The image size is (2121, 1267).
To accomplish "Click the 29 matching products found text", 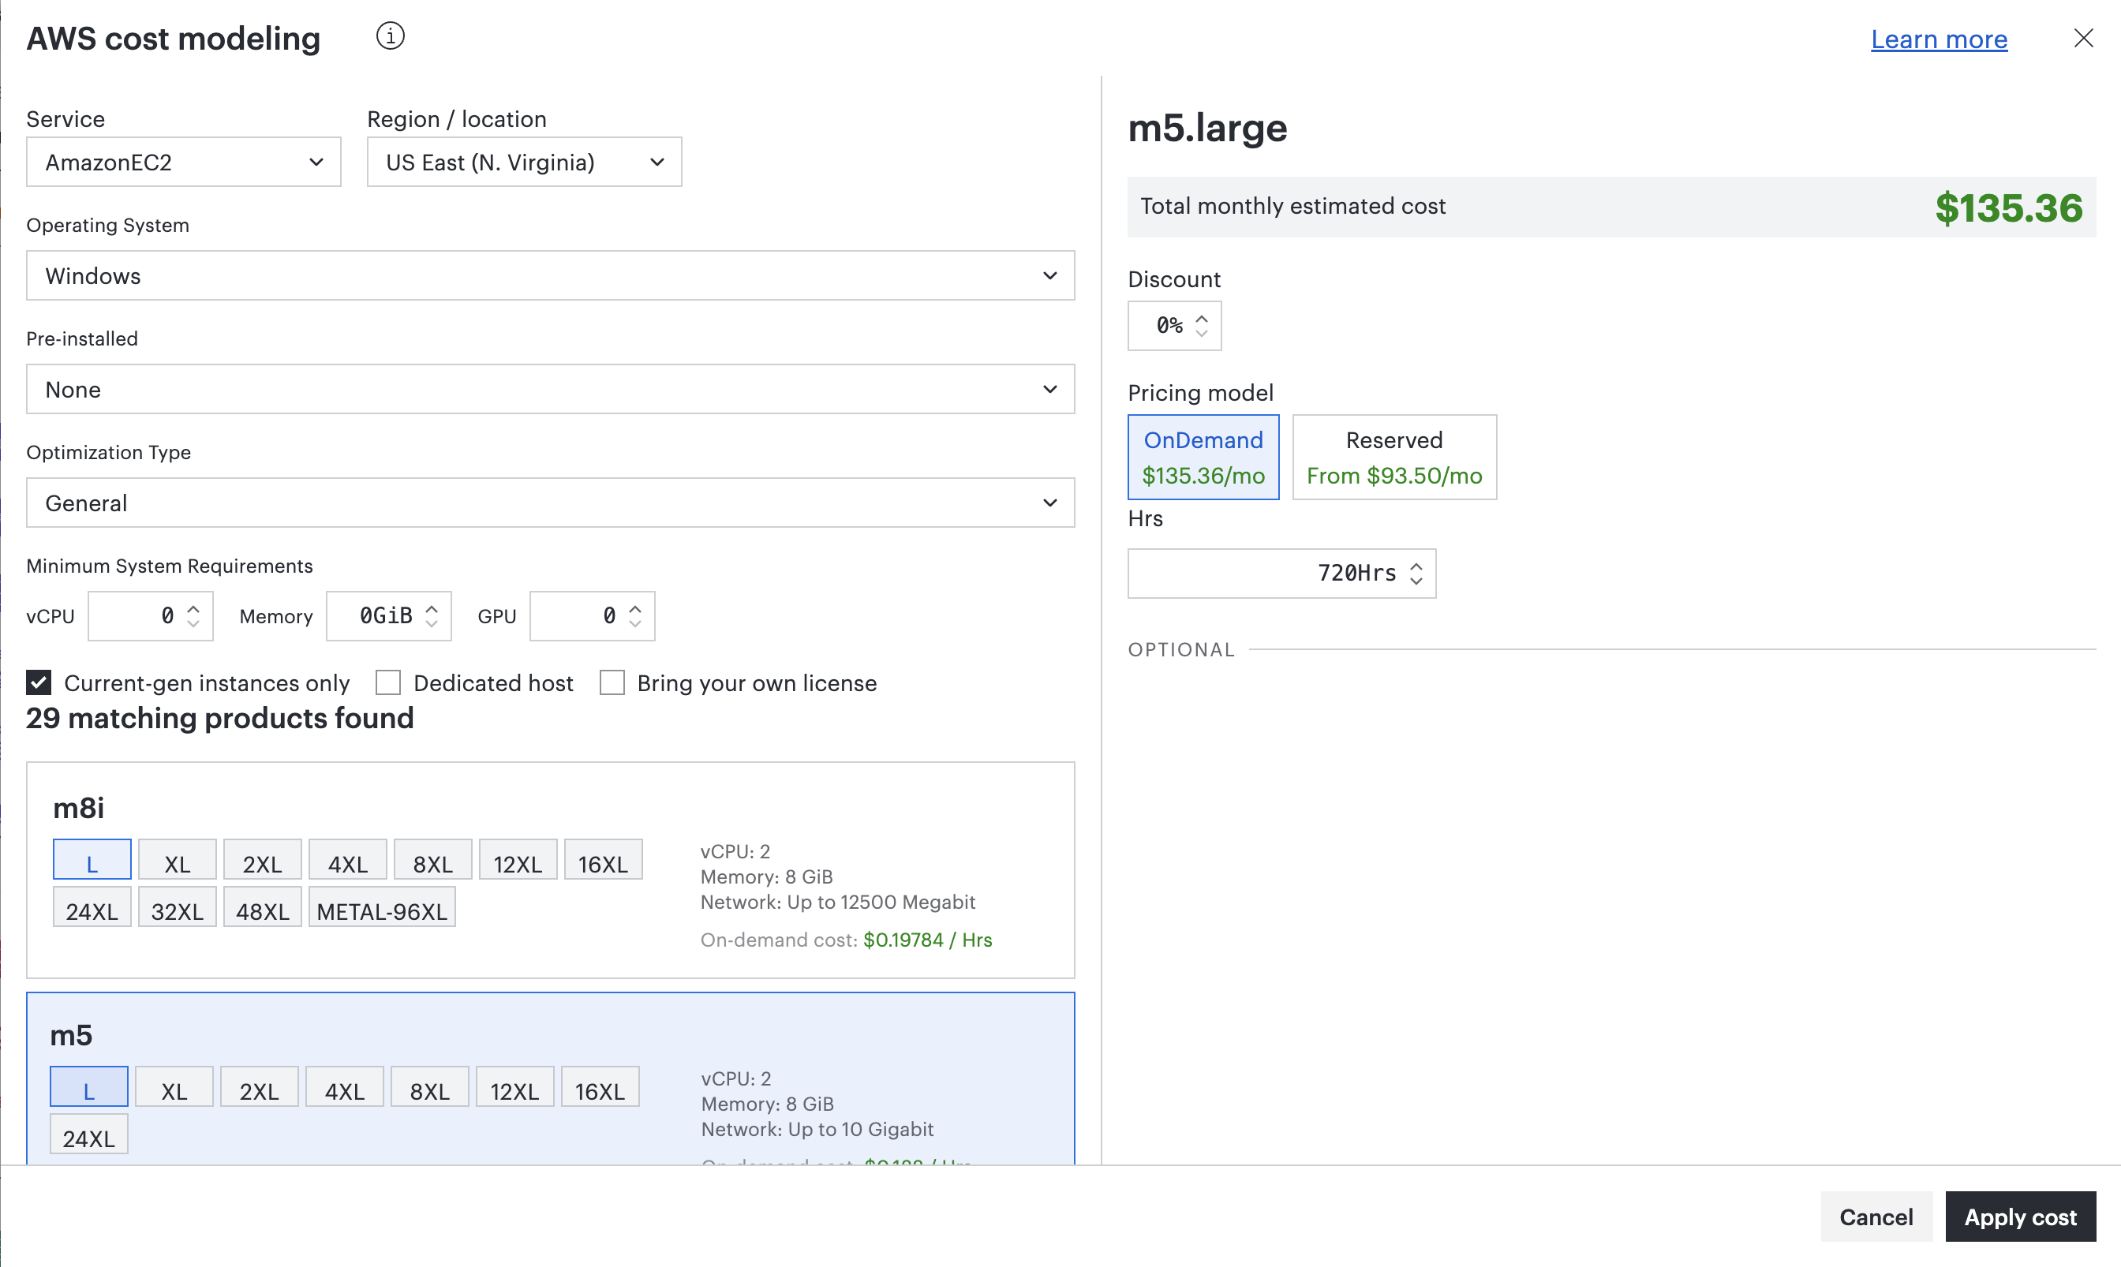I will coord(219,718).
